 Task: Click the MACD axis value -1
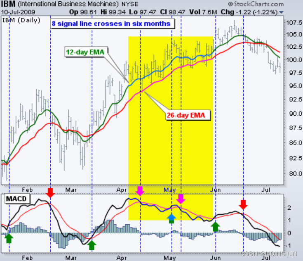[288, 245]
